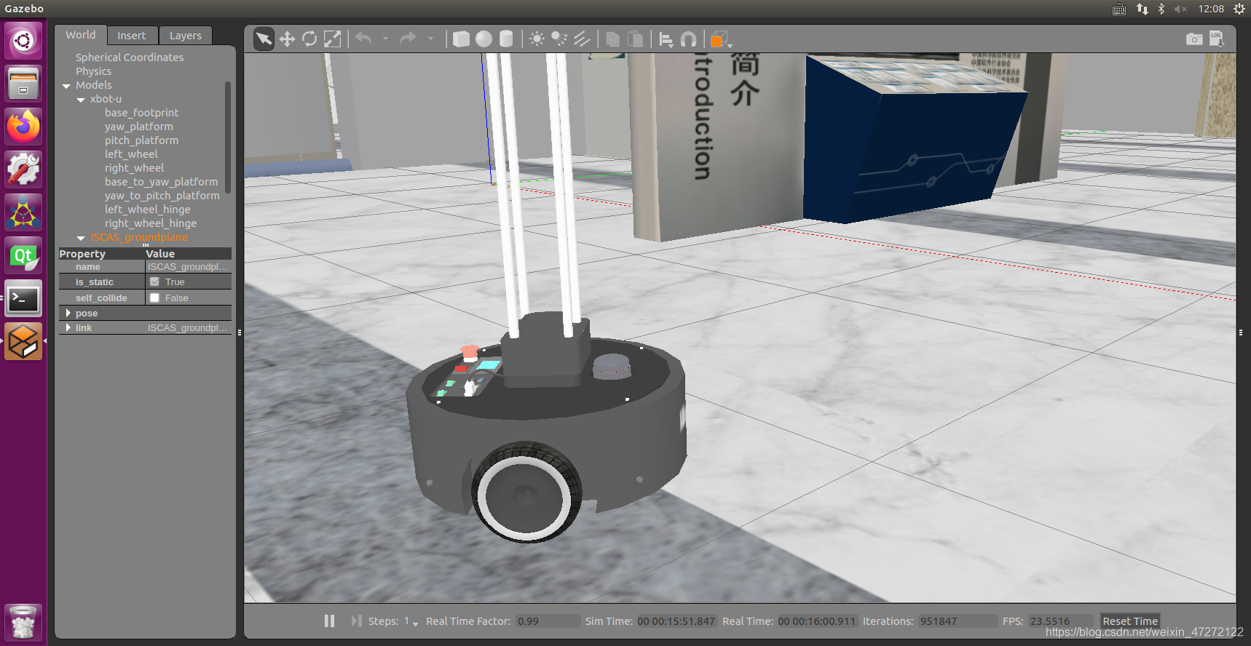
Task: Open Trash from the dock
Action: coord(23,622)
